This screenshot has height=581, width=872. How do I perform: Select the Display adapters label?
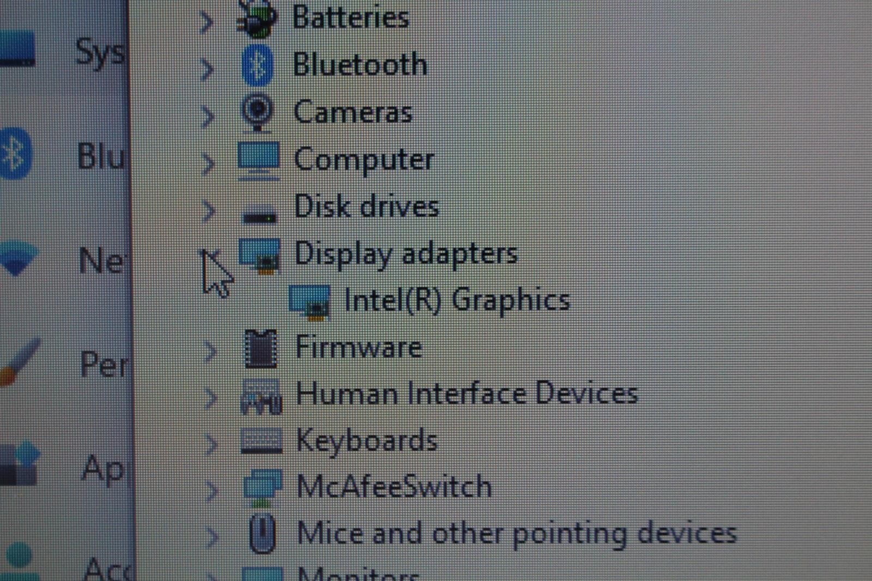coord(405,255)
